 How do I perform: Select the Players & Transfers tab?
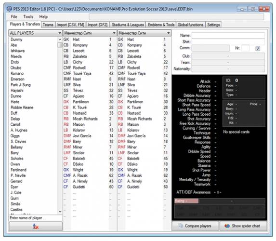click(x=25, y=24)
